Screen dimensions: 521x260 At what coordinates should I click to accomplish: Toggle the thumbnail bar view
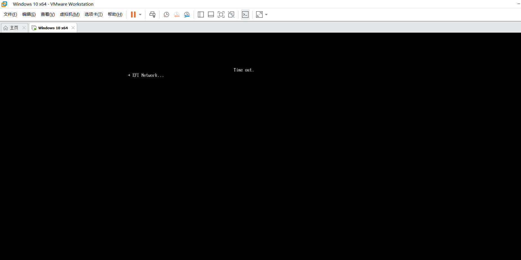click(211, 15)
